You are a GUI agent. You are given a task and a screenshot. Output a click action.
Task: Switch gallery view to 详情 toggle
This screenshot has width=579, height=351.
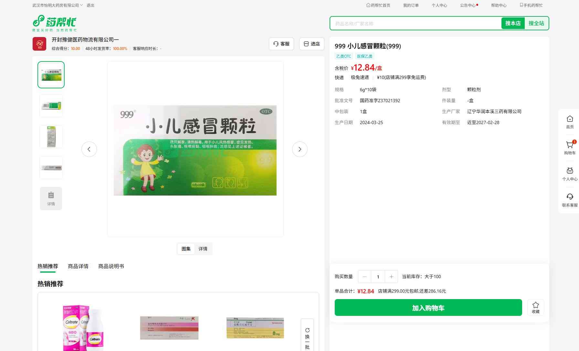point(203,249)
